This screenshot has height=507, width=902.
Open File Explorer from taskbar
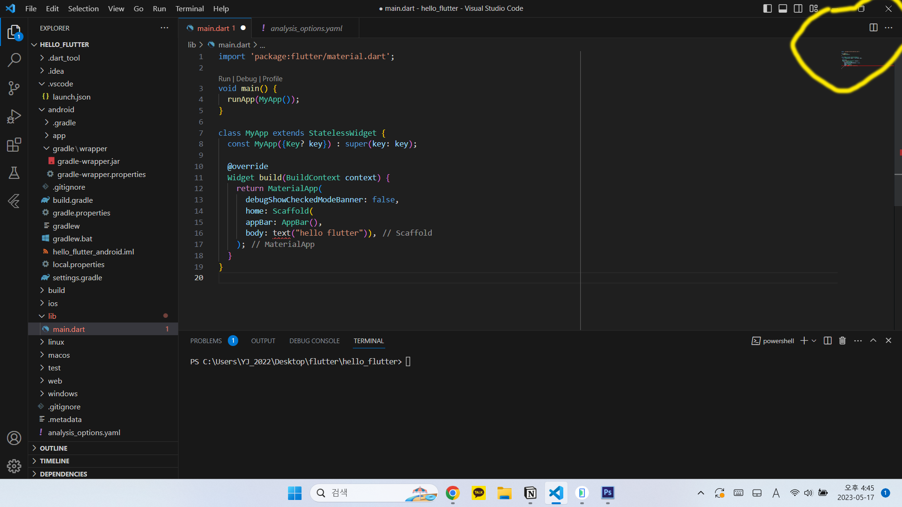505,493
